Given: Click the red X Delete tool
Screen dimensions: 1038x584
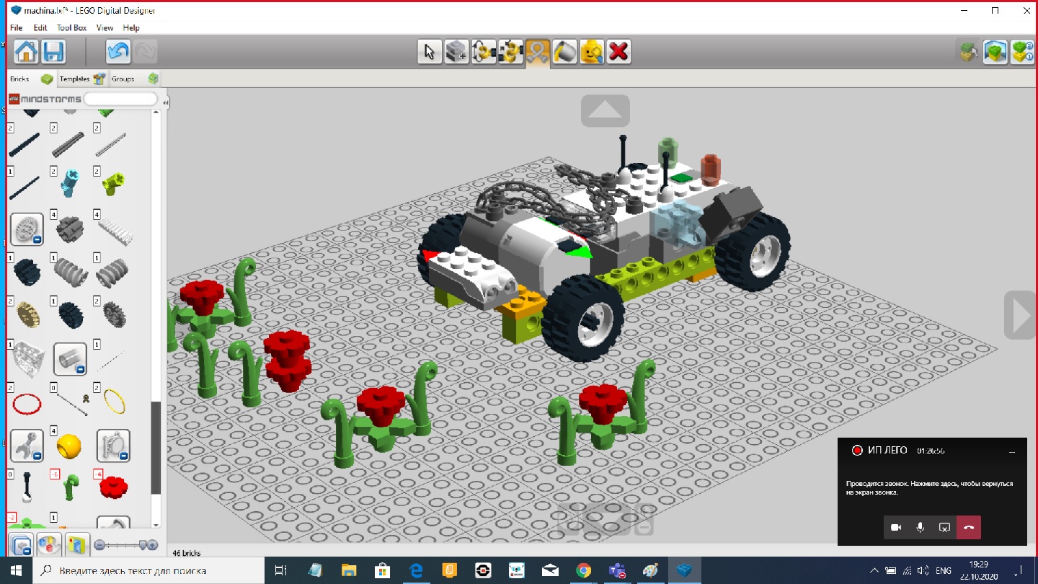Looking at the screenshot, I should (x=618, y=52).
